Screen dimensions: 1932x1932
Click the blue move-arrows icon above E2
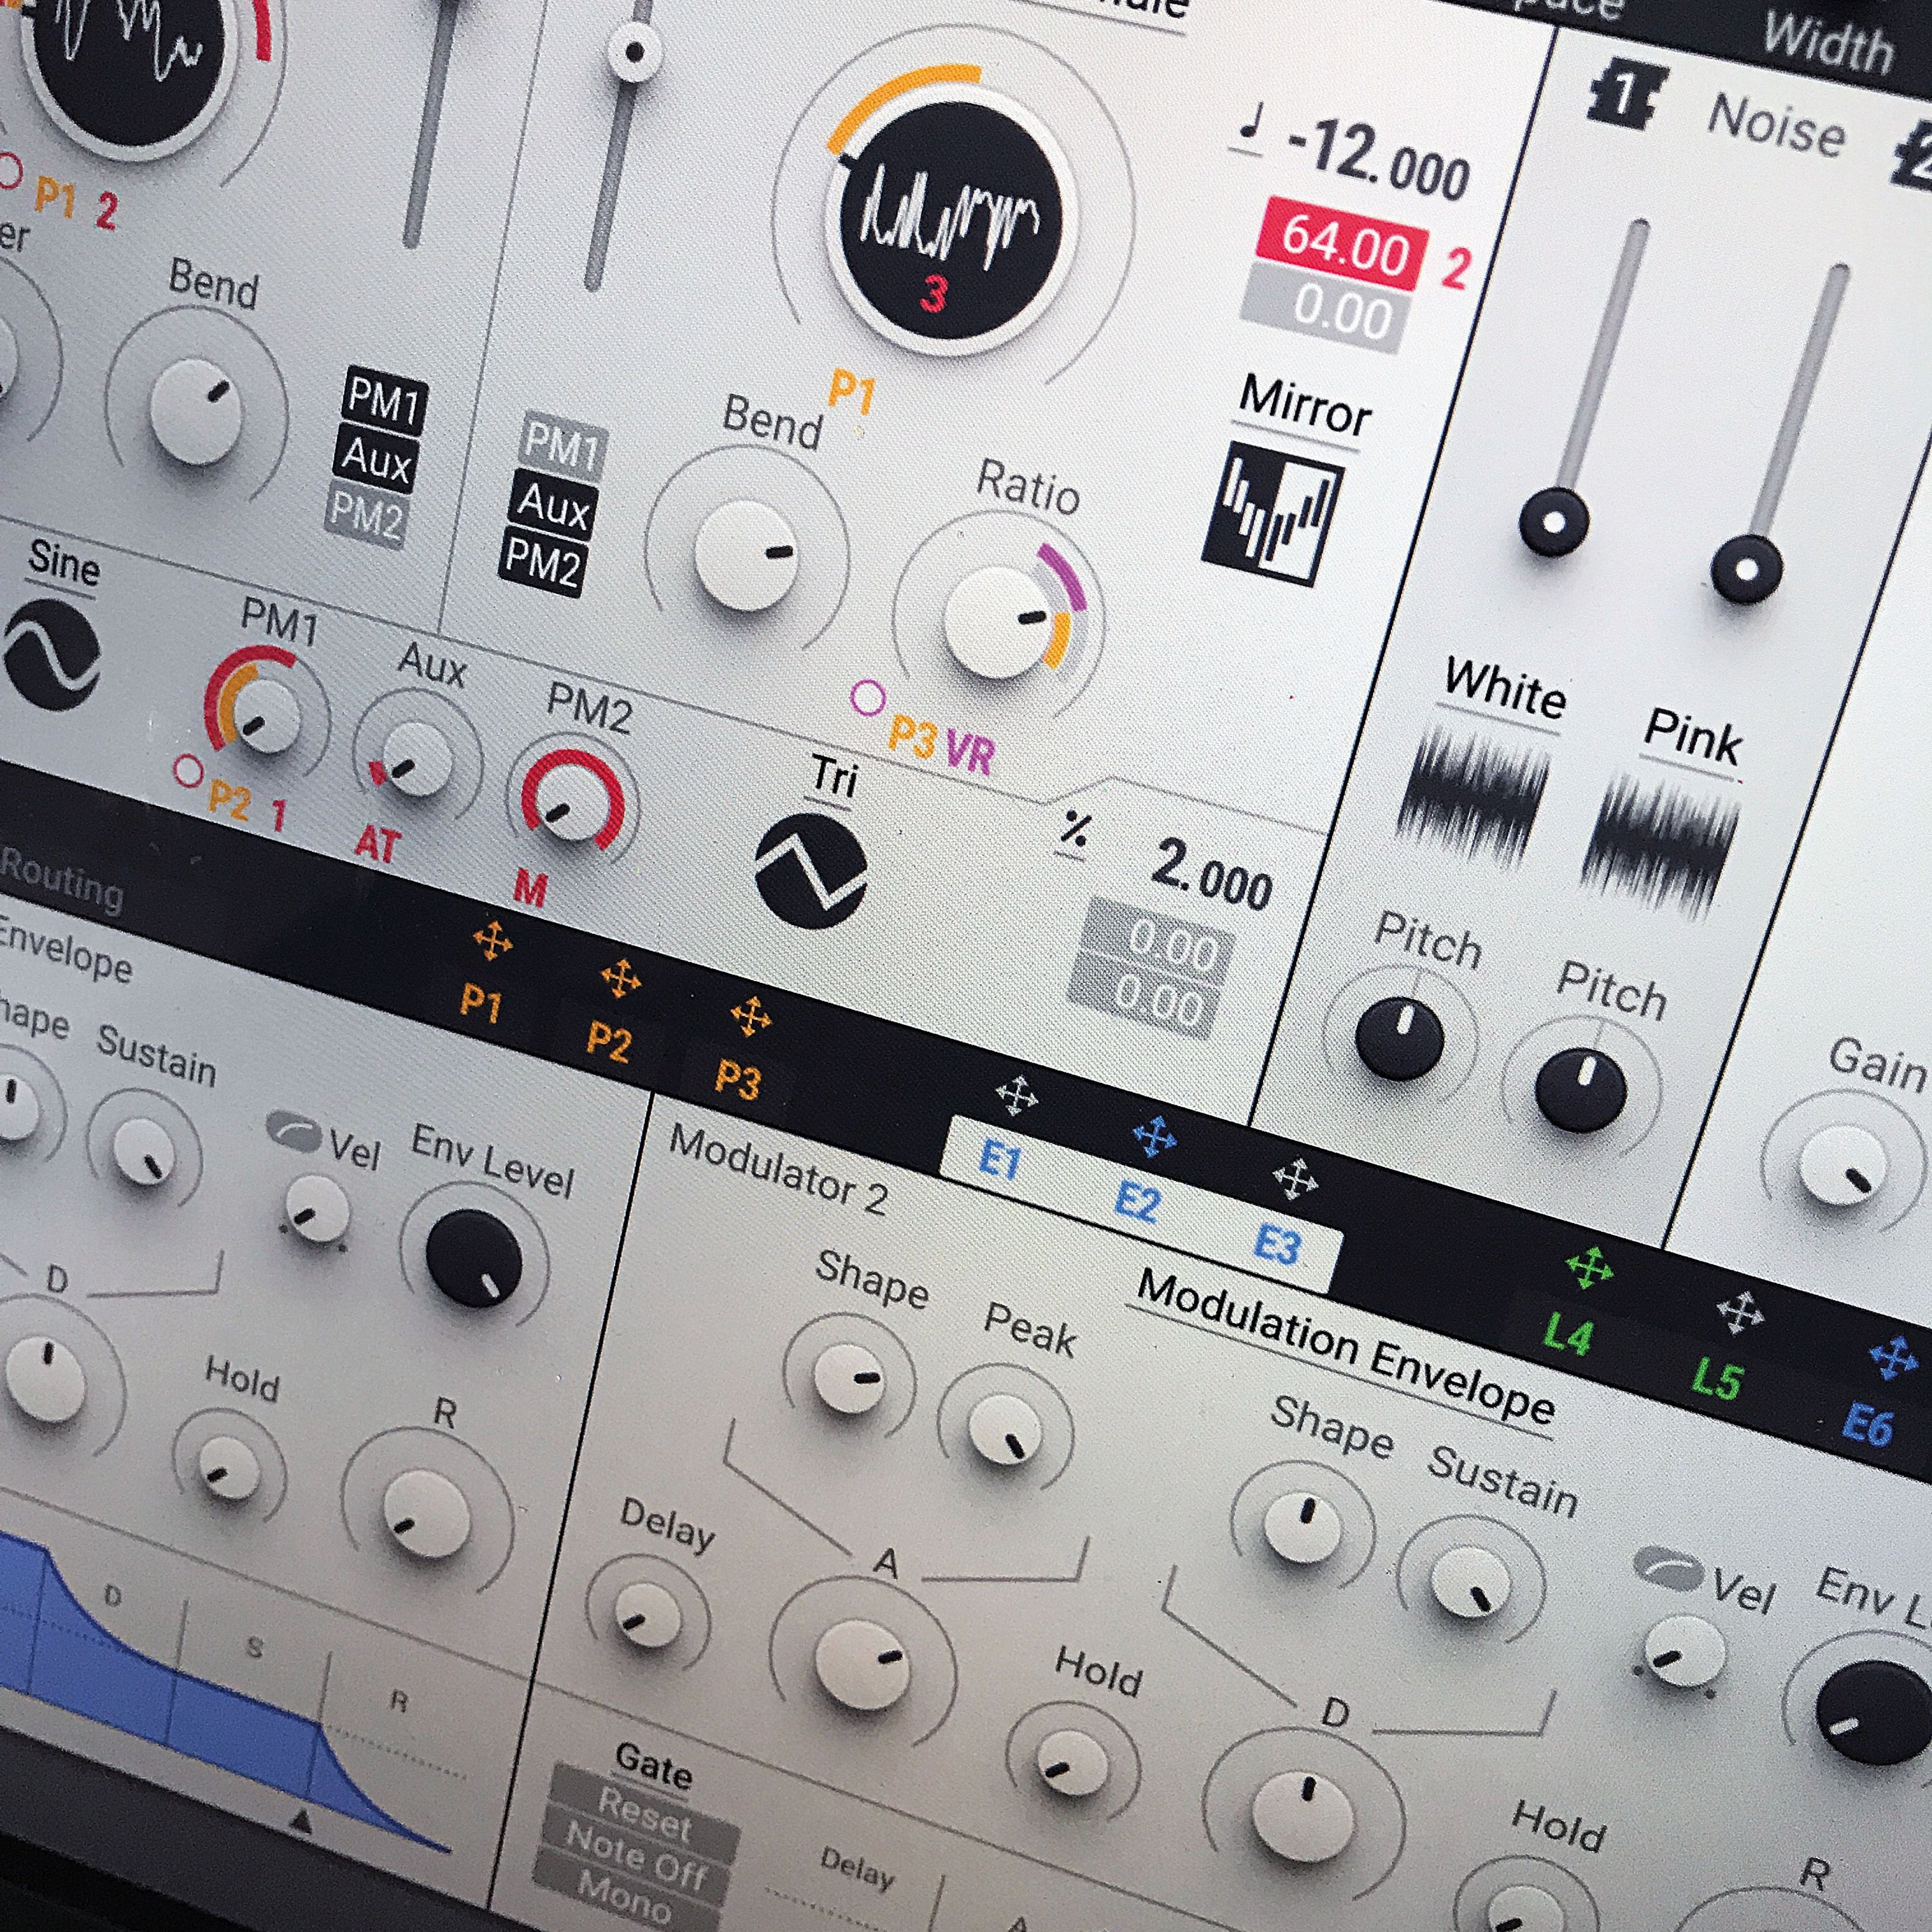click(1154, 1137)
